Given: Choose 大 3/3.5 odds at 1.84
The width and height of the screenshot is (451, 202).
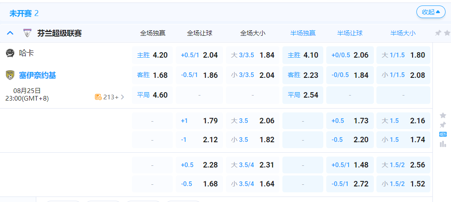Looking at the screenshot, I should [x=252, y=55].
